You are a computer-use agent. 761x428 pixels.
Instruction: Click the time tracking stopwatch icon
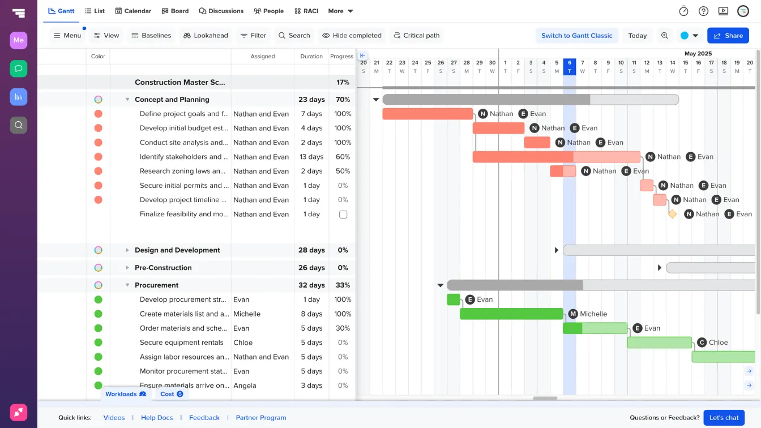683,11
